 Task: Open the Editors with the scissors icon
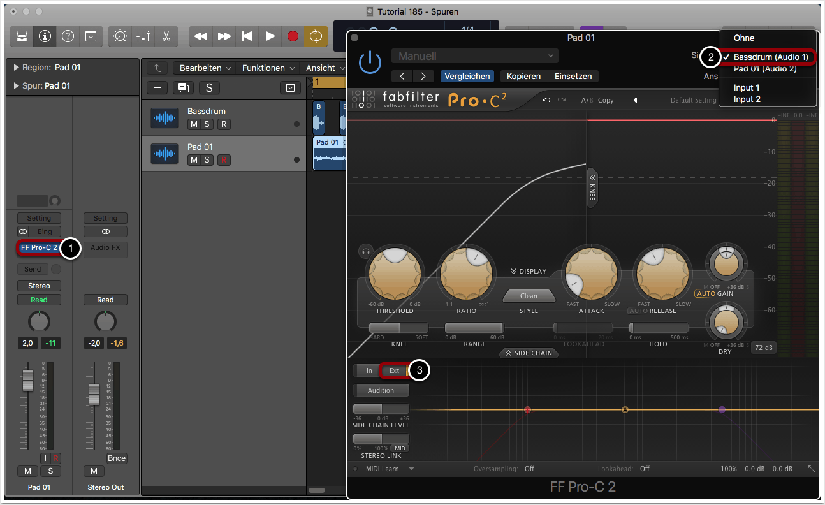[166, 36]
